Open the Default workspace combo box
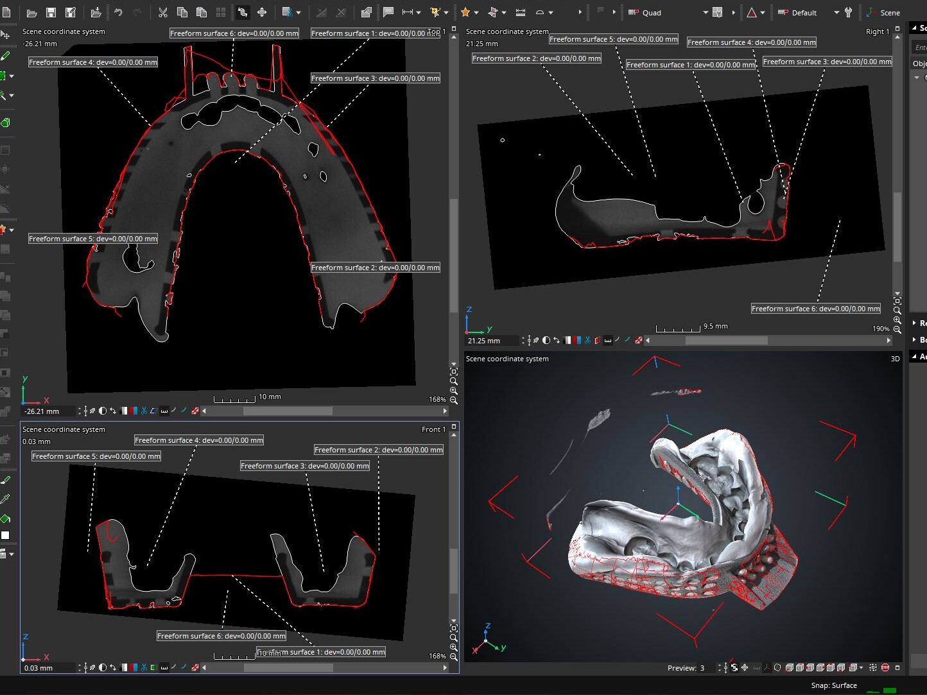 tap(808, 12)
